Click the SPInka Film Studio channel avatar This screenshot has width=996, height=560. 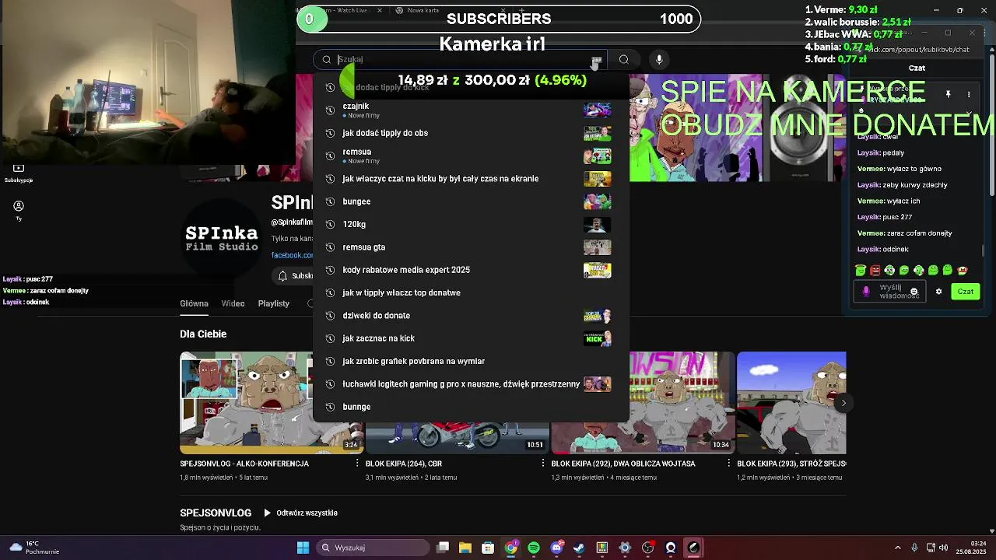[222, 238]
